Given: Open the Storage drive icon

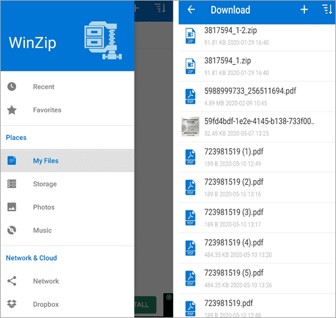Looking at the screenshot, I should [12, 184].
